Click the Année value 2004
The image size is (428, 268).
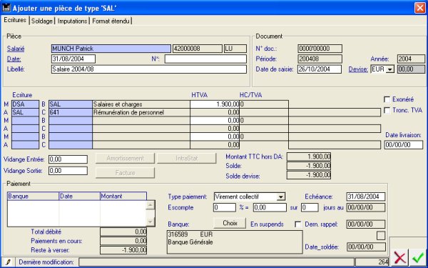coord(411,59)
